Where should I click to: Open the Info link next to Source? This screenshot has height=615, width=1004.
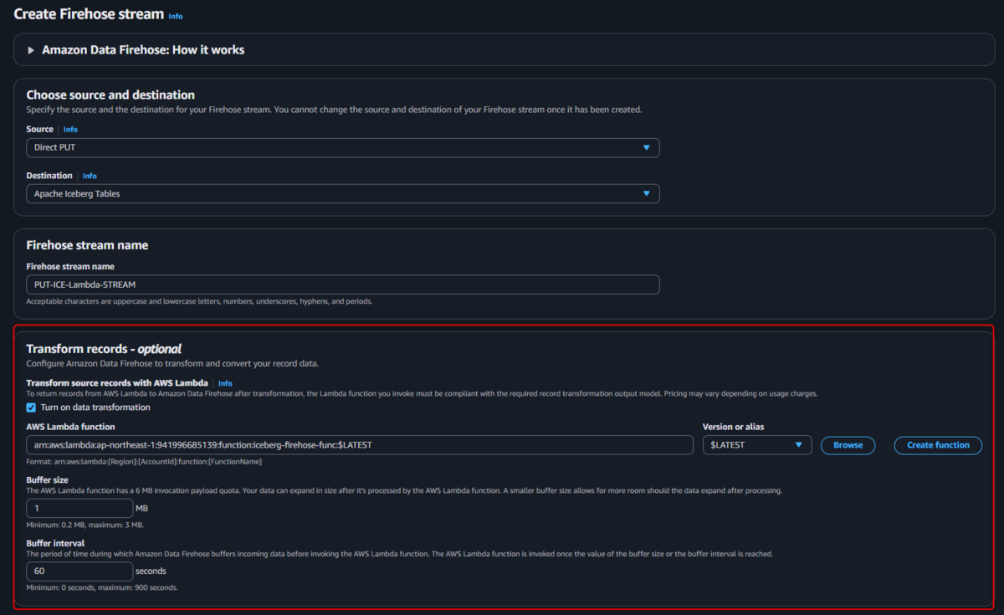(x=70, y=130)
